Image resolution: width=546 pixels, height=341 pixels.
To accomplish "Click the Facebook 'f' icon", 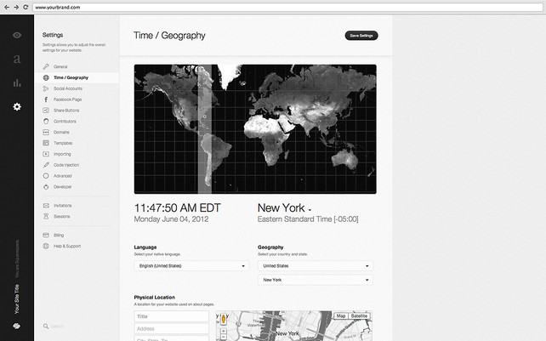I will click(46, 99).
